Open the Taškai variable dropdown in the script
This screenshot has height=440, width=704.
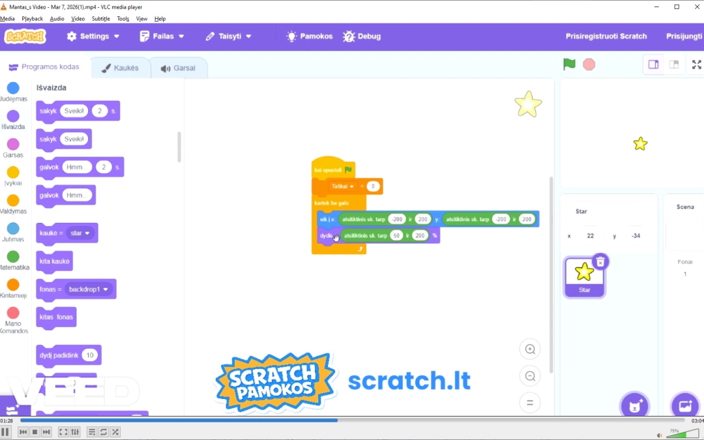343,186
